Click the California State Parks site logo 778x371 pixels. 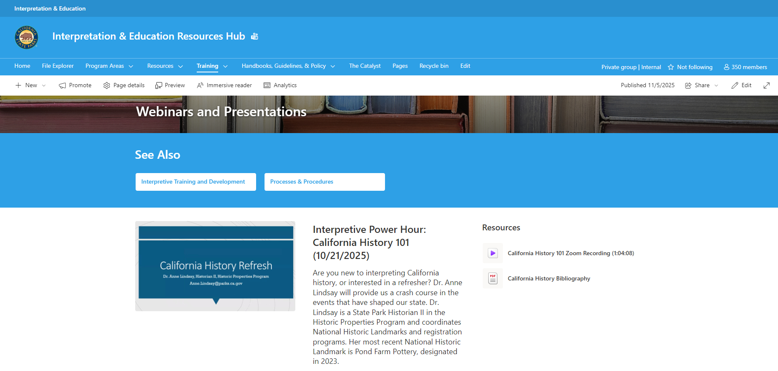[x=27, y=37]
